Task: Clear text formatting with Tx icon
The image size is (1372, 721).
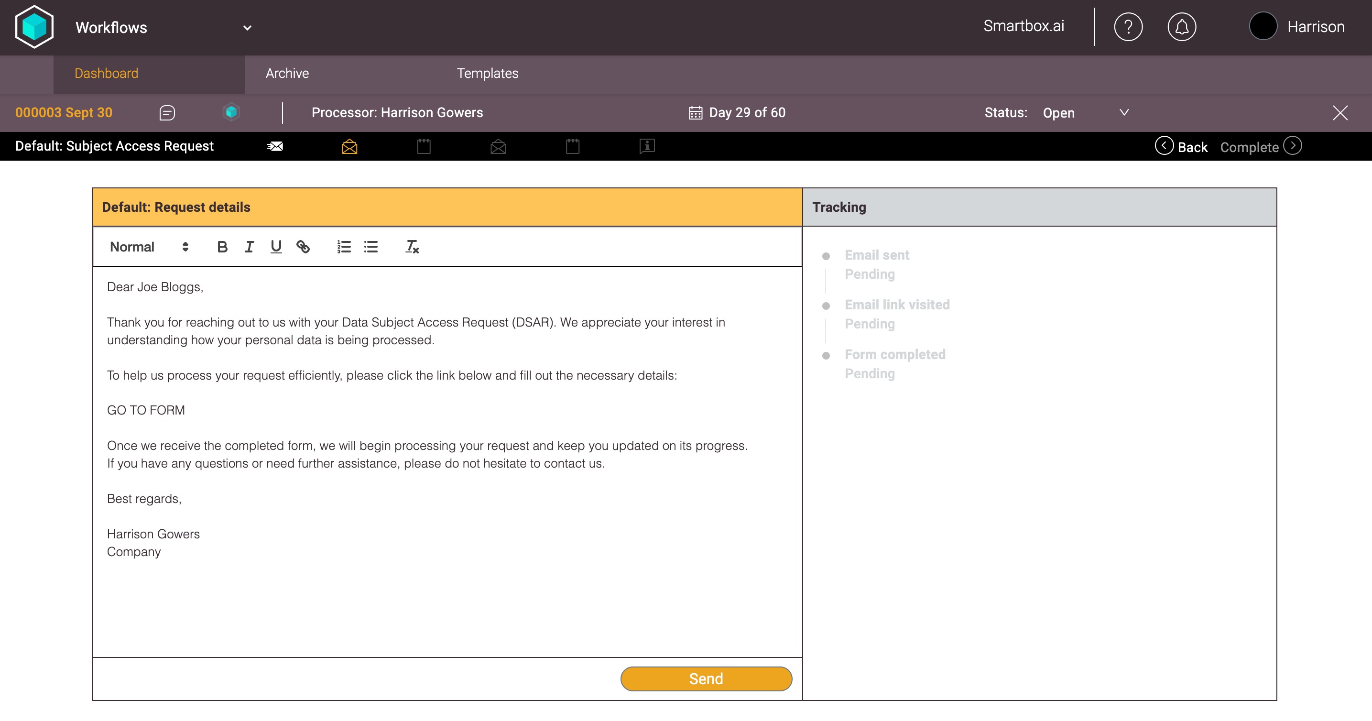Action: tap(412, 247)
